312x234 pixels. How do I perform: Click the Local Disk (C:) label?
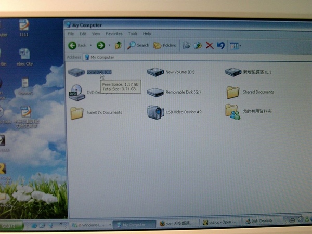click(99, 72)
